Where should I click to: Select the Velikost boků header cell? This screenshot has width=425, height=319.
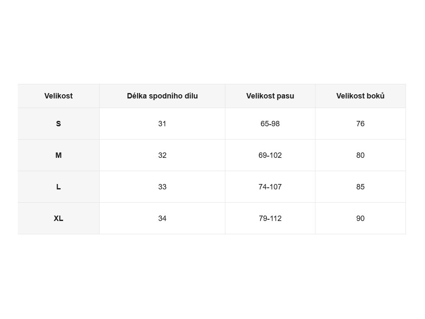[361, 96]
